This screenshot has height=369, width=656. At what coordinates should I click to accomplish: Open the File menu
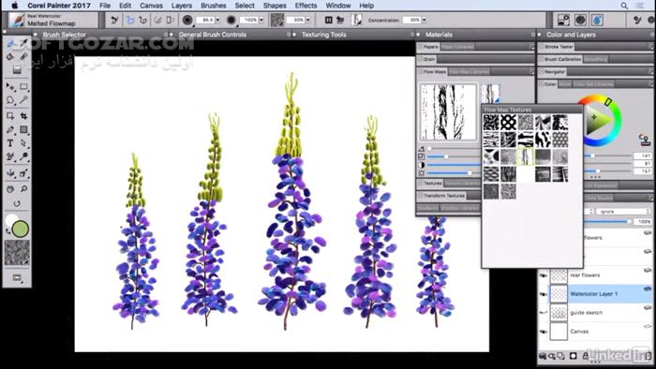pos(105,6)
